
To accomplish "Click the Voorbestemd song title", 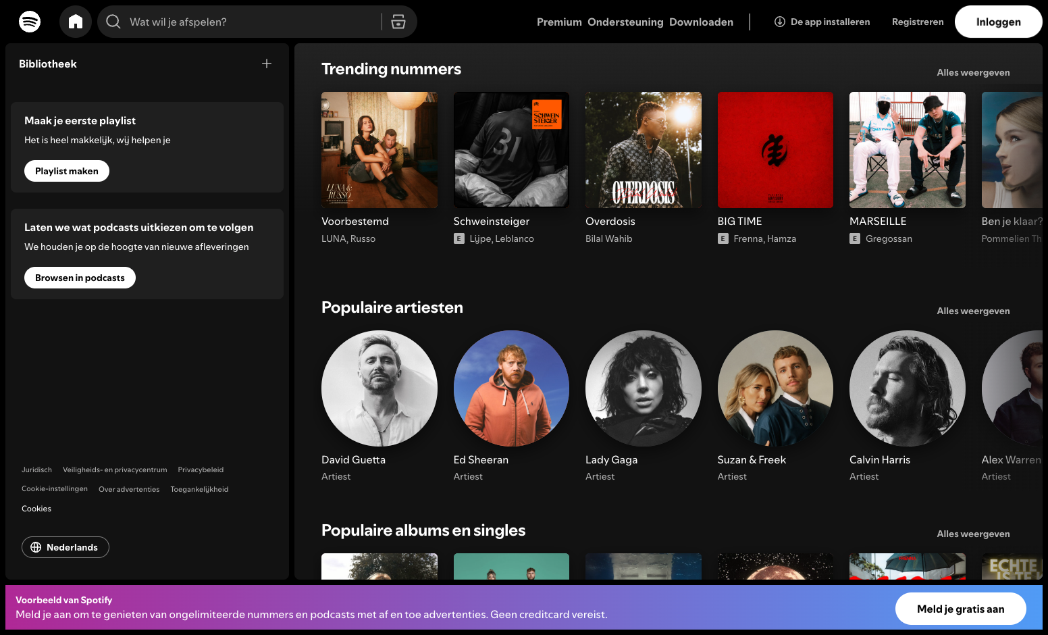I will 355,222.
